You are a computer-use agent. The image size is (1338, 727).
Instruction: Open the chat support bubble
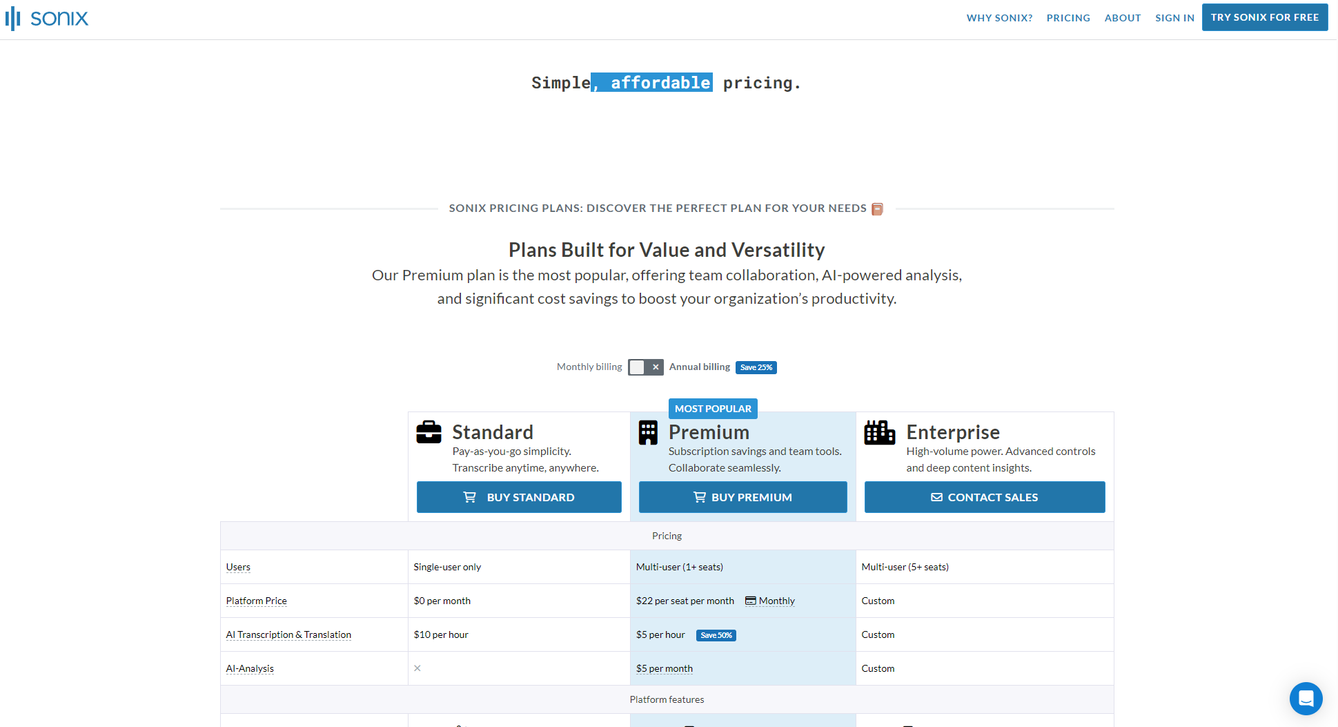click(x=1306, y=699)
